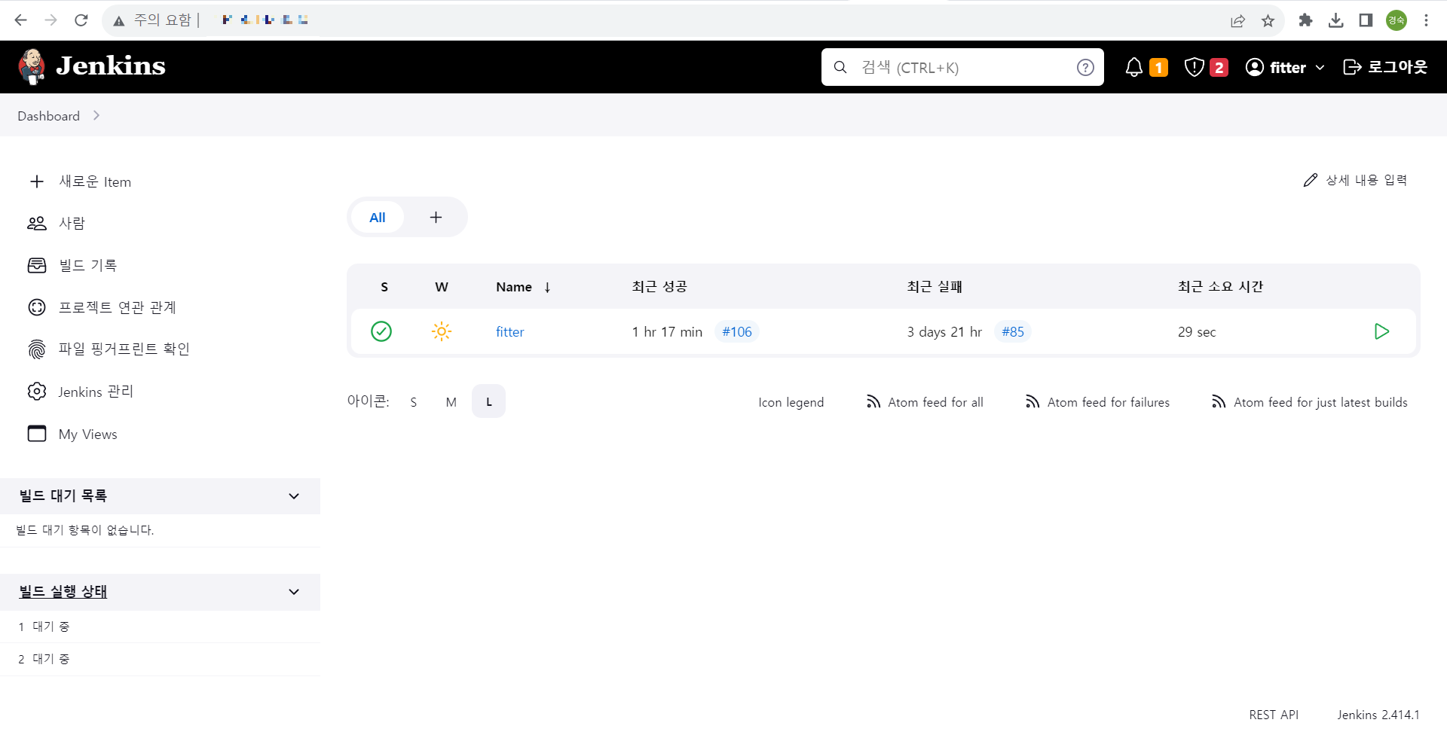Click the fitter success status icon
Image resolution: width=1447 pixels, height=744 pixels.
point(381,331)
